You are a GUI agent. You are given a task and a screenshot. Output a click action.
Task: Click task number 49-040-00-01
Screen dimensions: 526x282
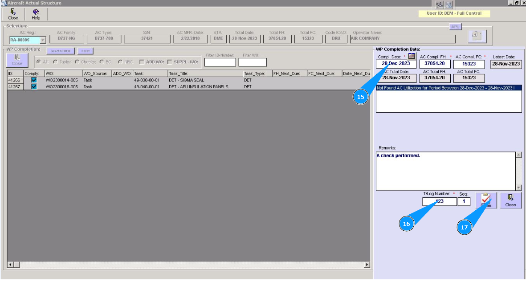click(x=147, y=86)
